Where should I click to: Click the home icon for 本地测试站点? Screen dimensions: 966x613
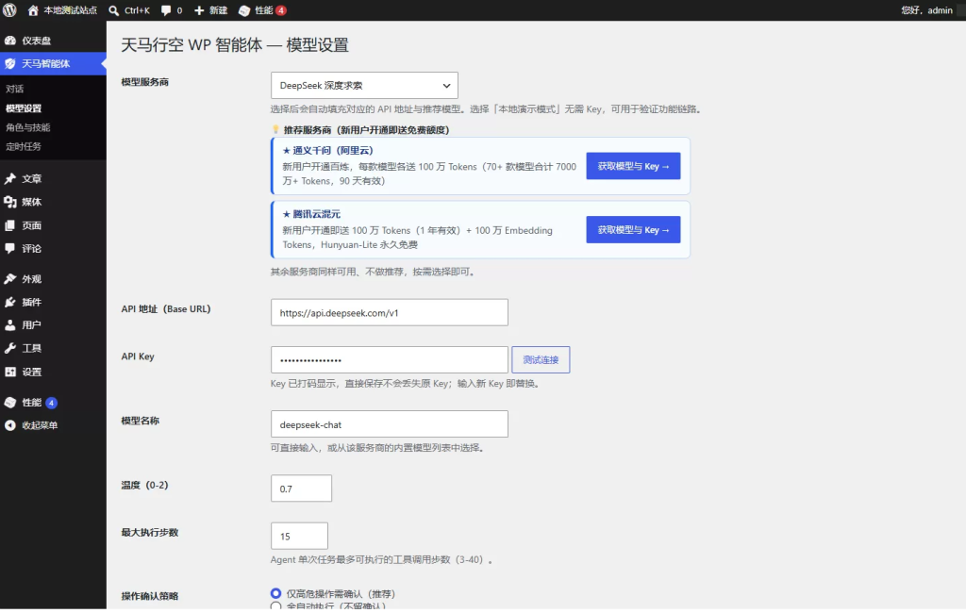point(33,10)
